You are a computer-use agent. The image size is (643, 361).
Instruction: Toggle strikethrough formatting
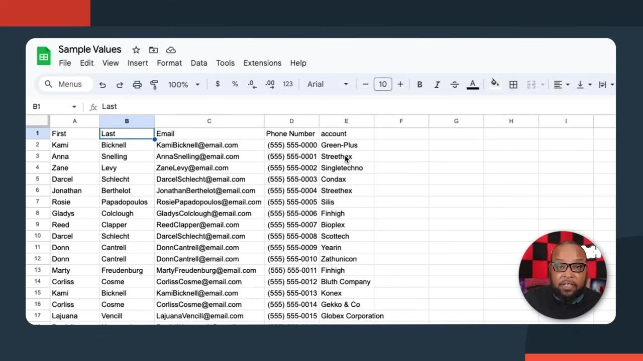pos(455,85)
